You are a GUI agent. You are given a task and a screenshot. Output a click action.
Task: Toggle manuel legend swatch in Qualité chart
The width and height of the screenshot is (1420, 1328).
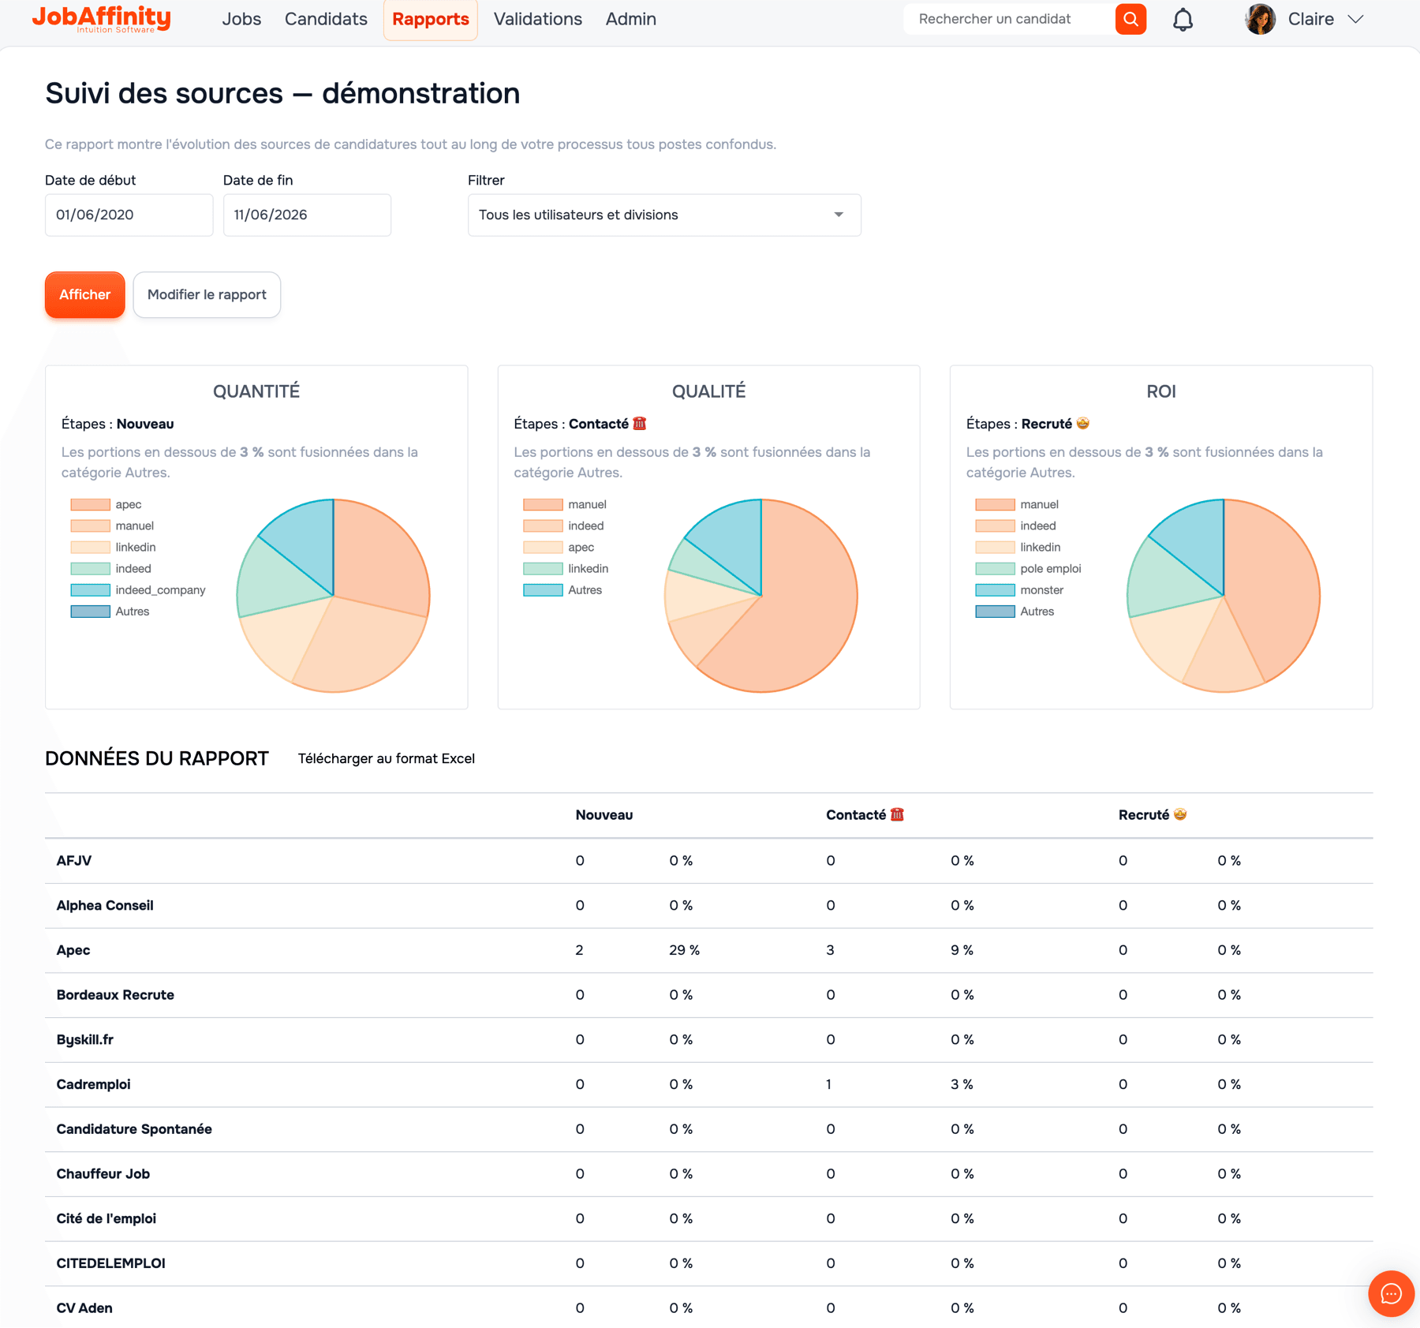coord(543,504)
